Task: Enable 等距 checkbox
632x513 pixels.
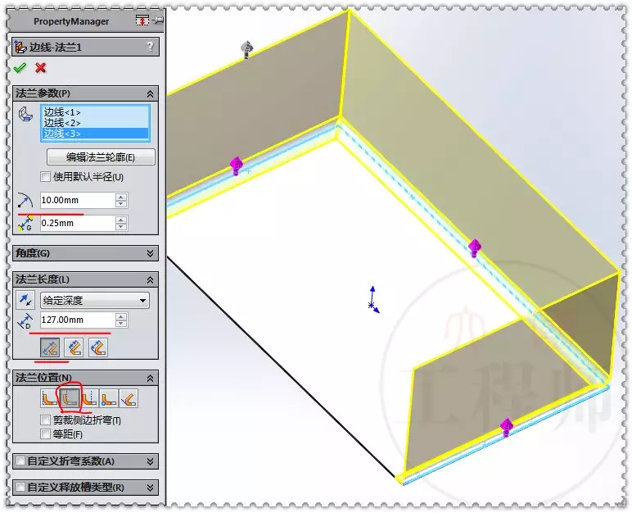Action: coord(45,434)
